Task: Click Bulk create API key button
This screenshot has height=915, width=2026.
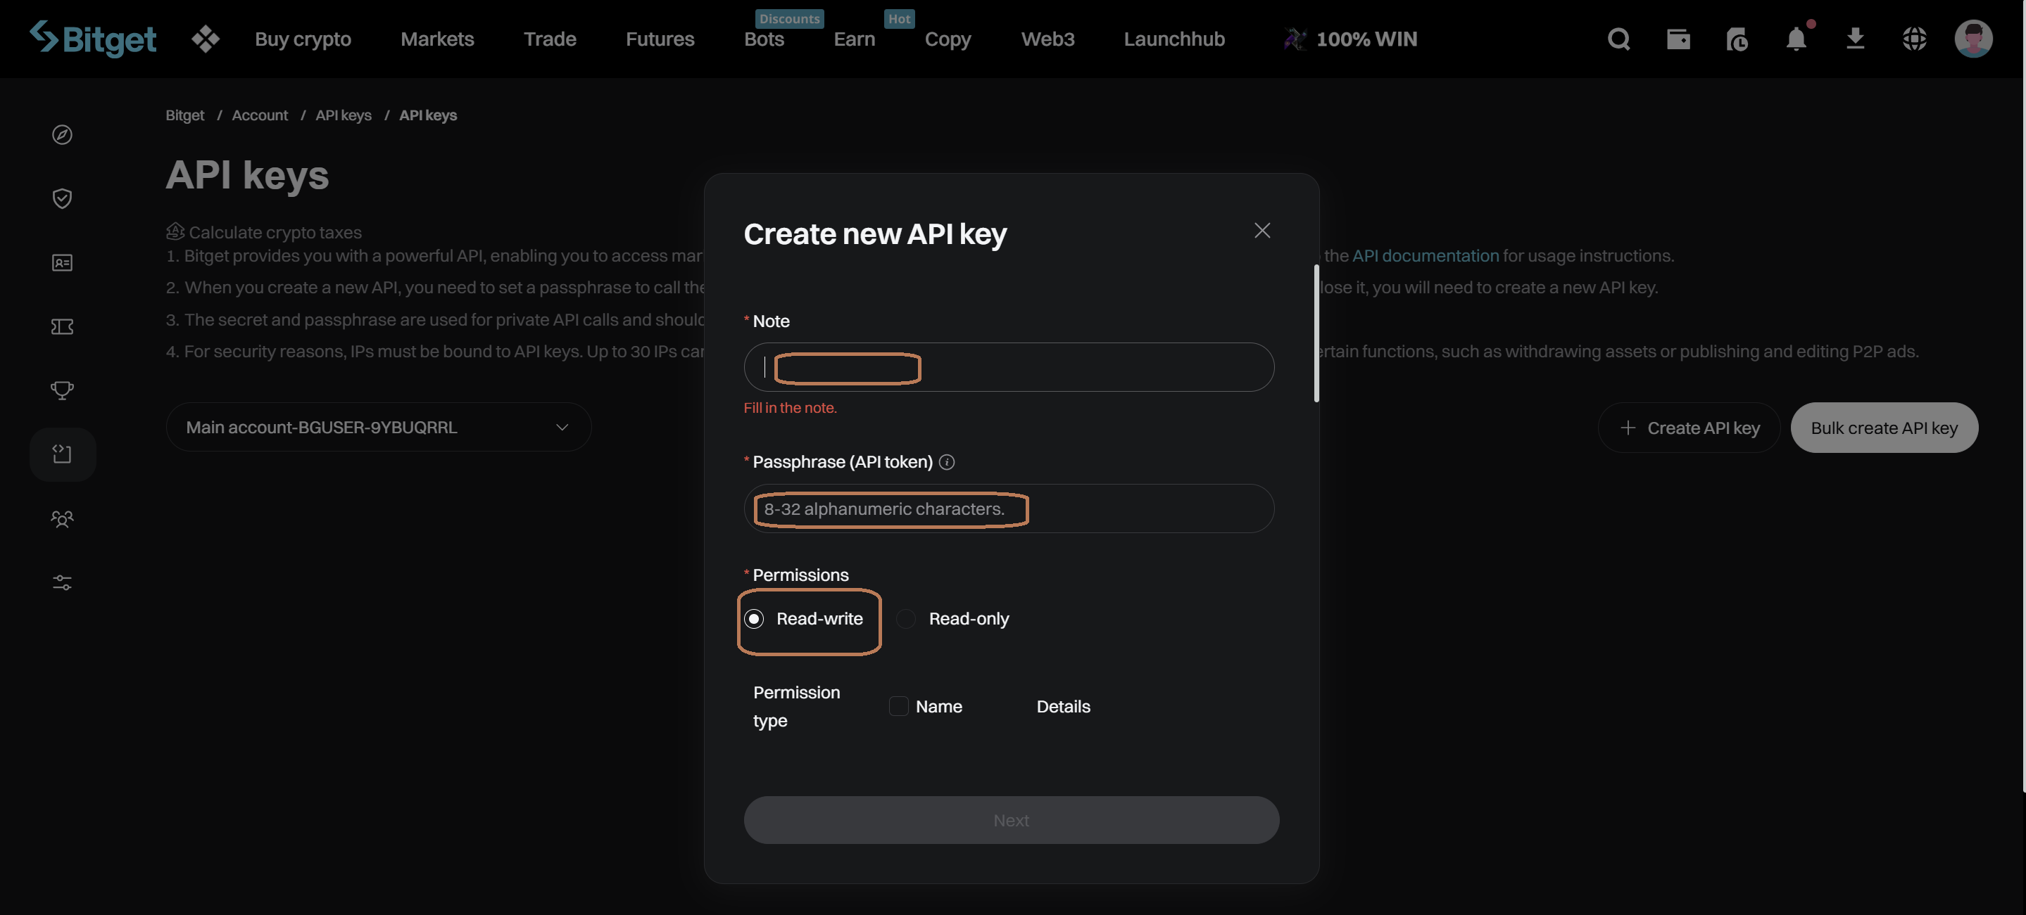Action: click(1884, 428)
